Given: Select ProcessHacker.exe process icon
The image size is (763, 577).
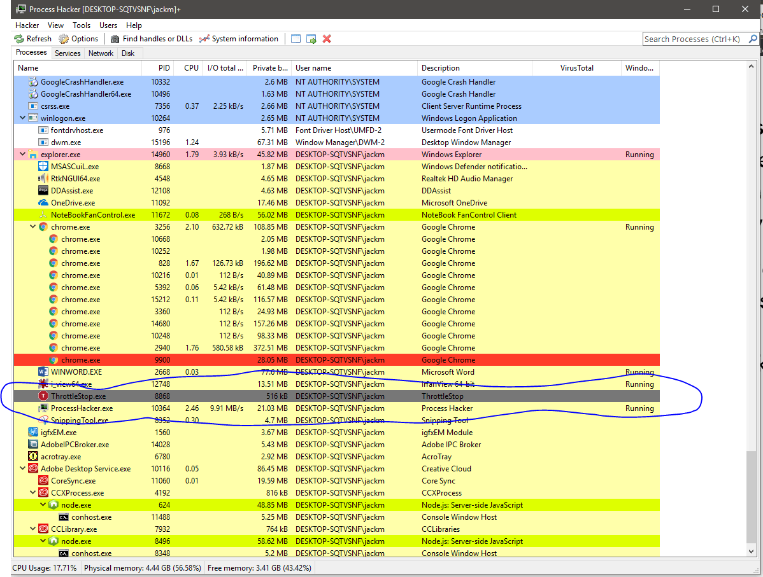Looking at the screenshot, I should click(43, 408).
